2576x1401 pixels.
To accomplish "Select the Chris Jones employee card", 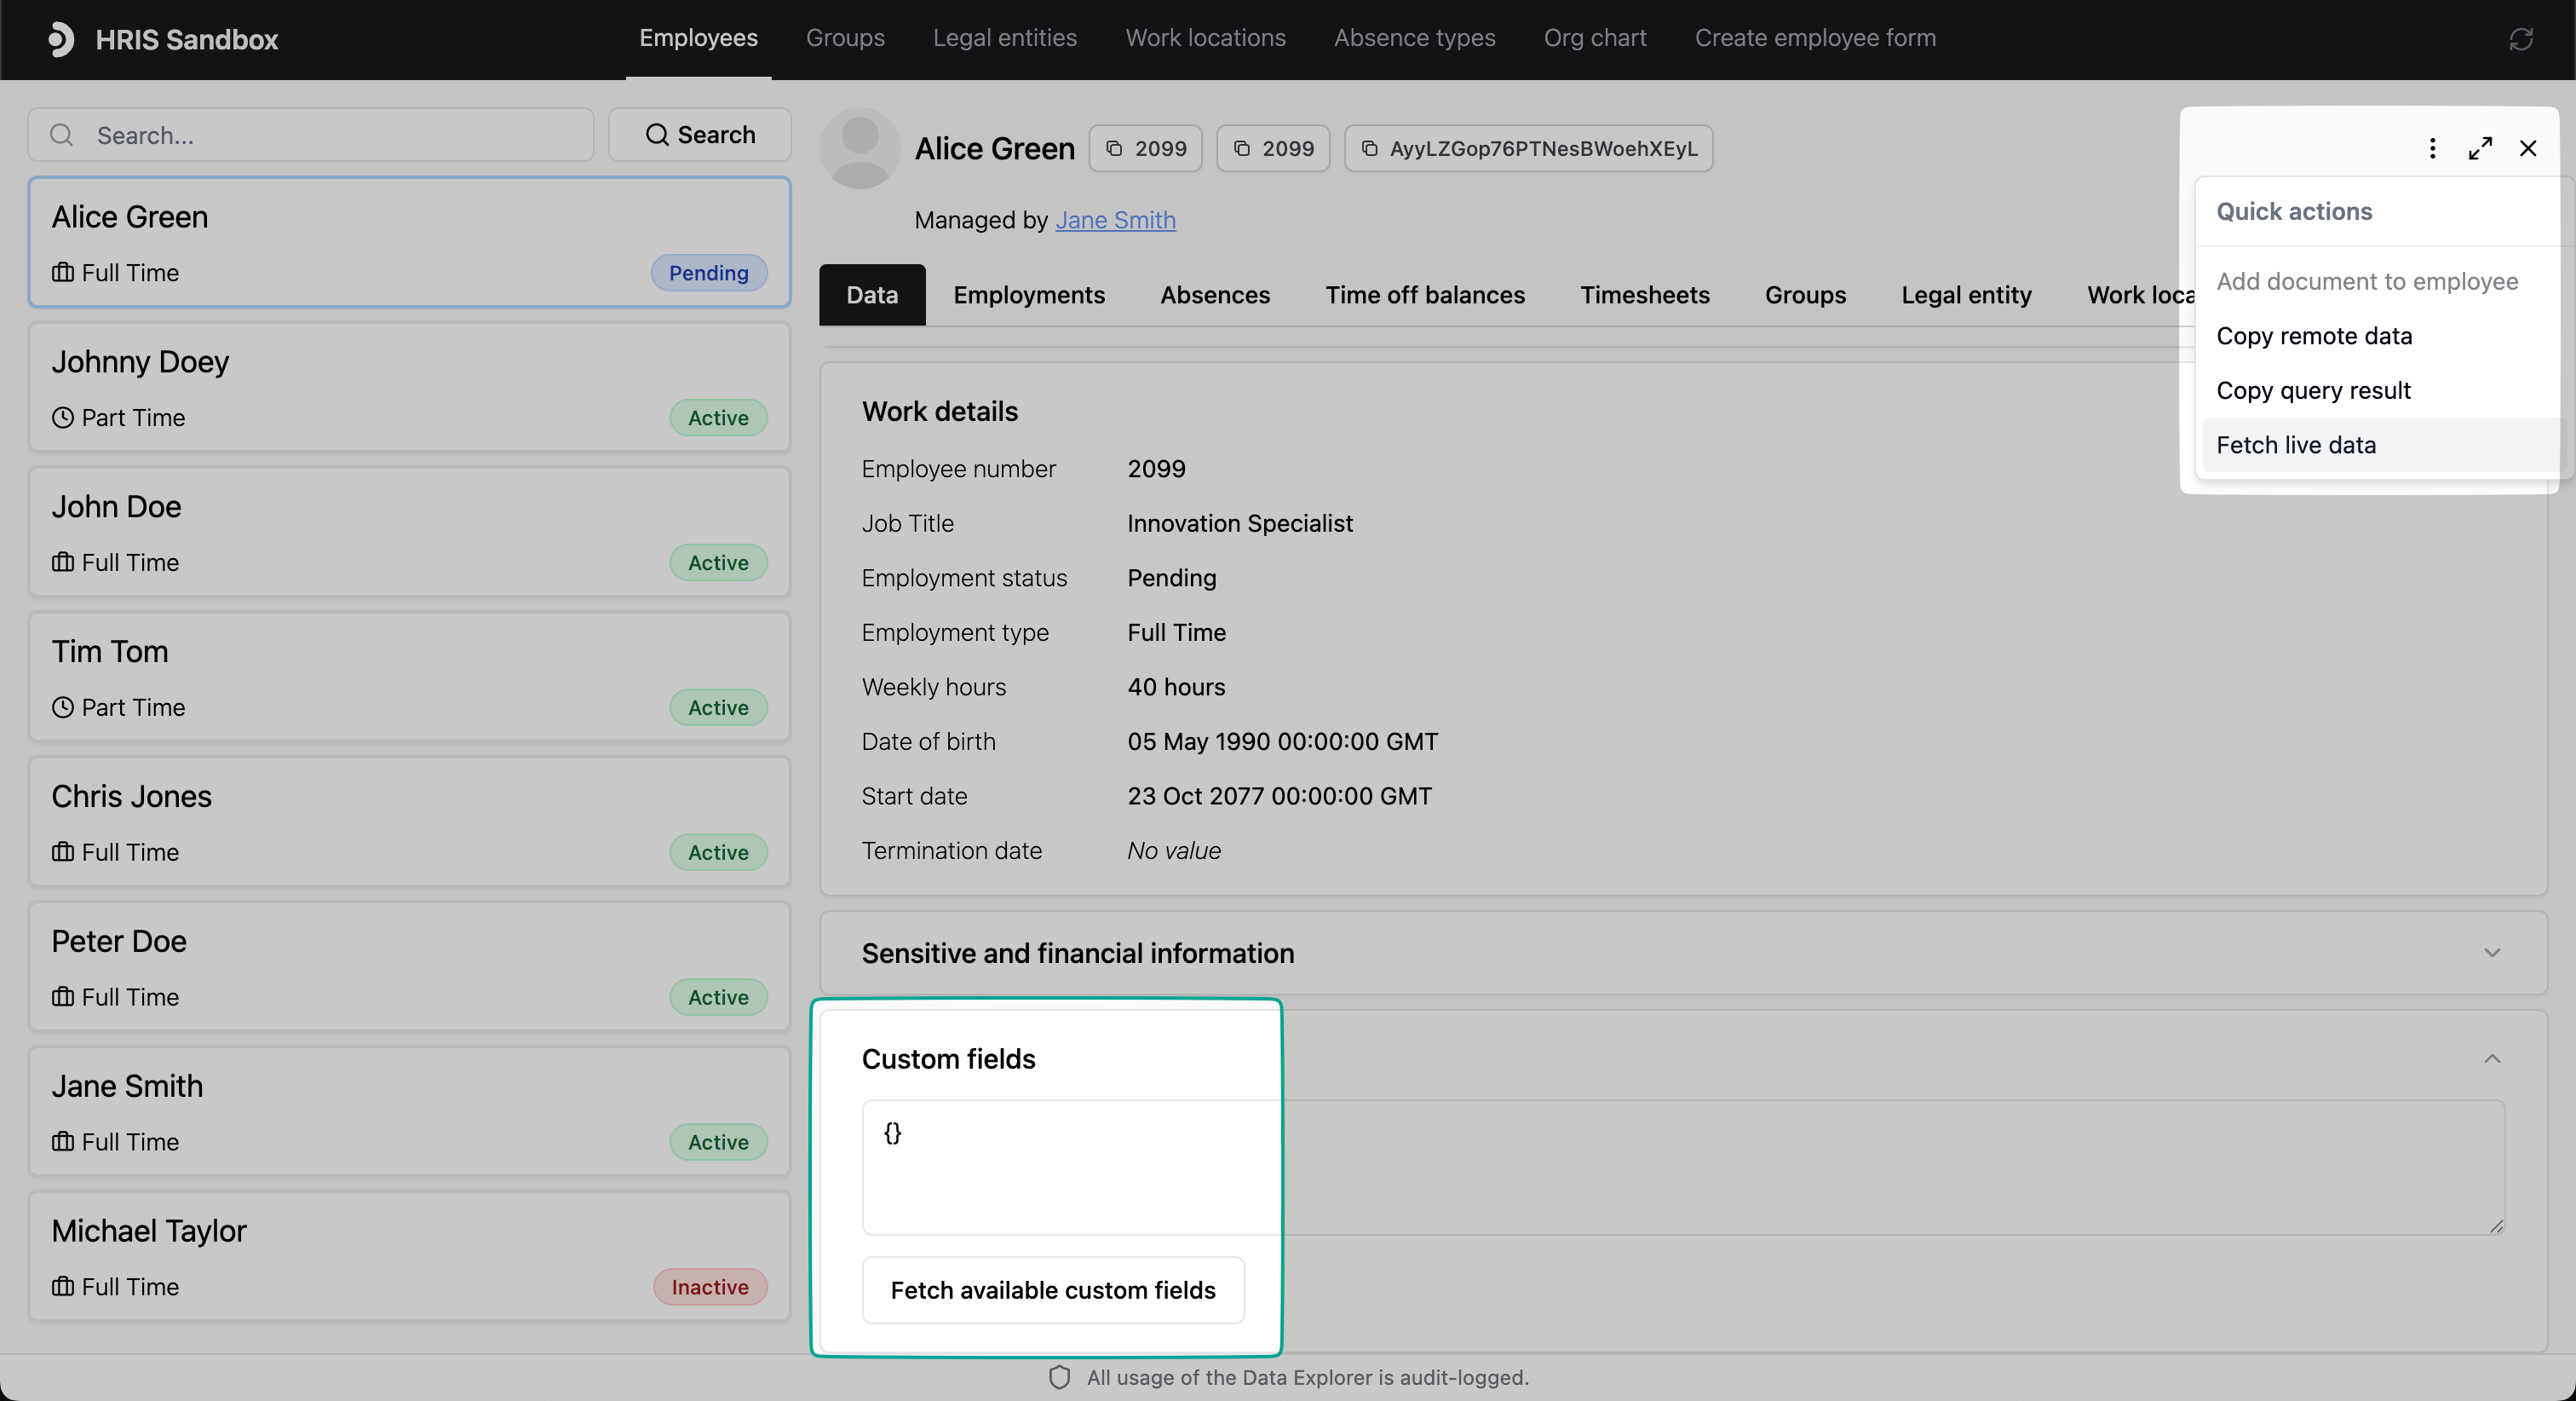I will (x=409, y=822).
